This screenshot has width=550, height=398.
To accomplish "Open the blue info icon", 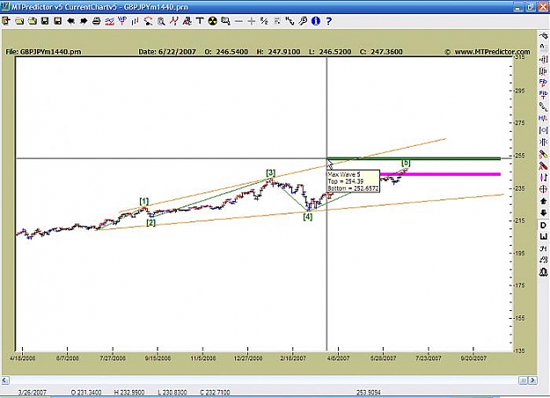I will point(316,21).
